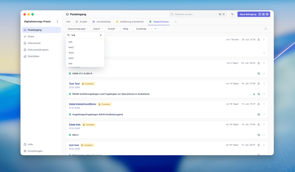Click timer icon on 23. Jul, 16:40 entry
This screenshot has height=172, width=295.
click(x=259, y=63)
